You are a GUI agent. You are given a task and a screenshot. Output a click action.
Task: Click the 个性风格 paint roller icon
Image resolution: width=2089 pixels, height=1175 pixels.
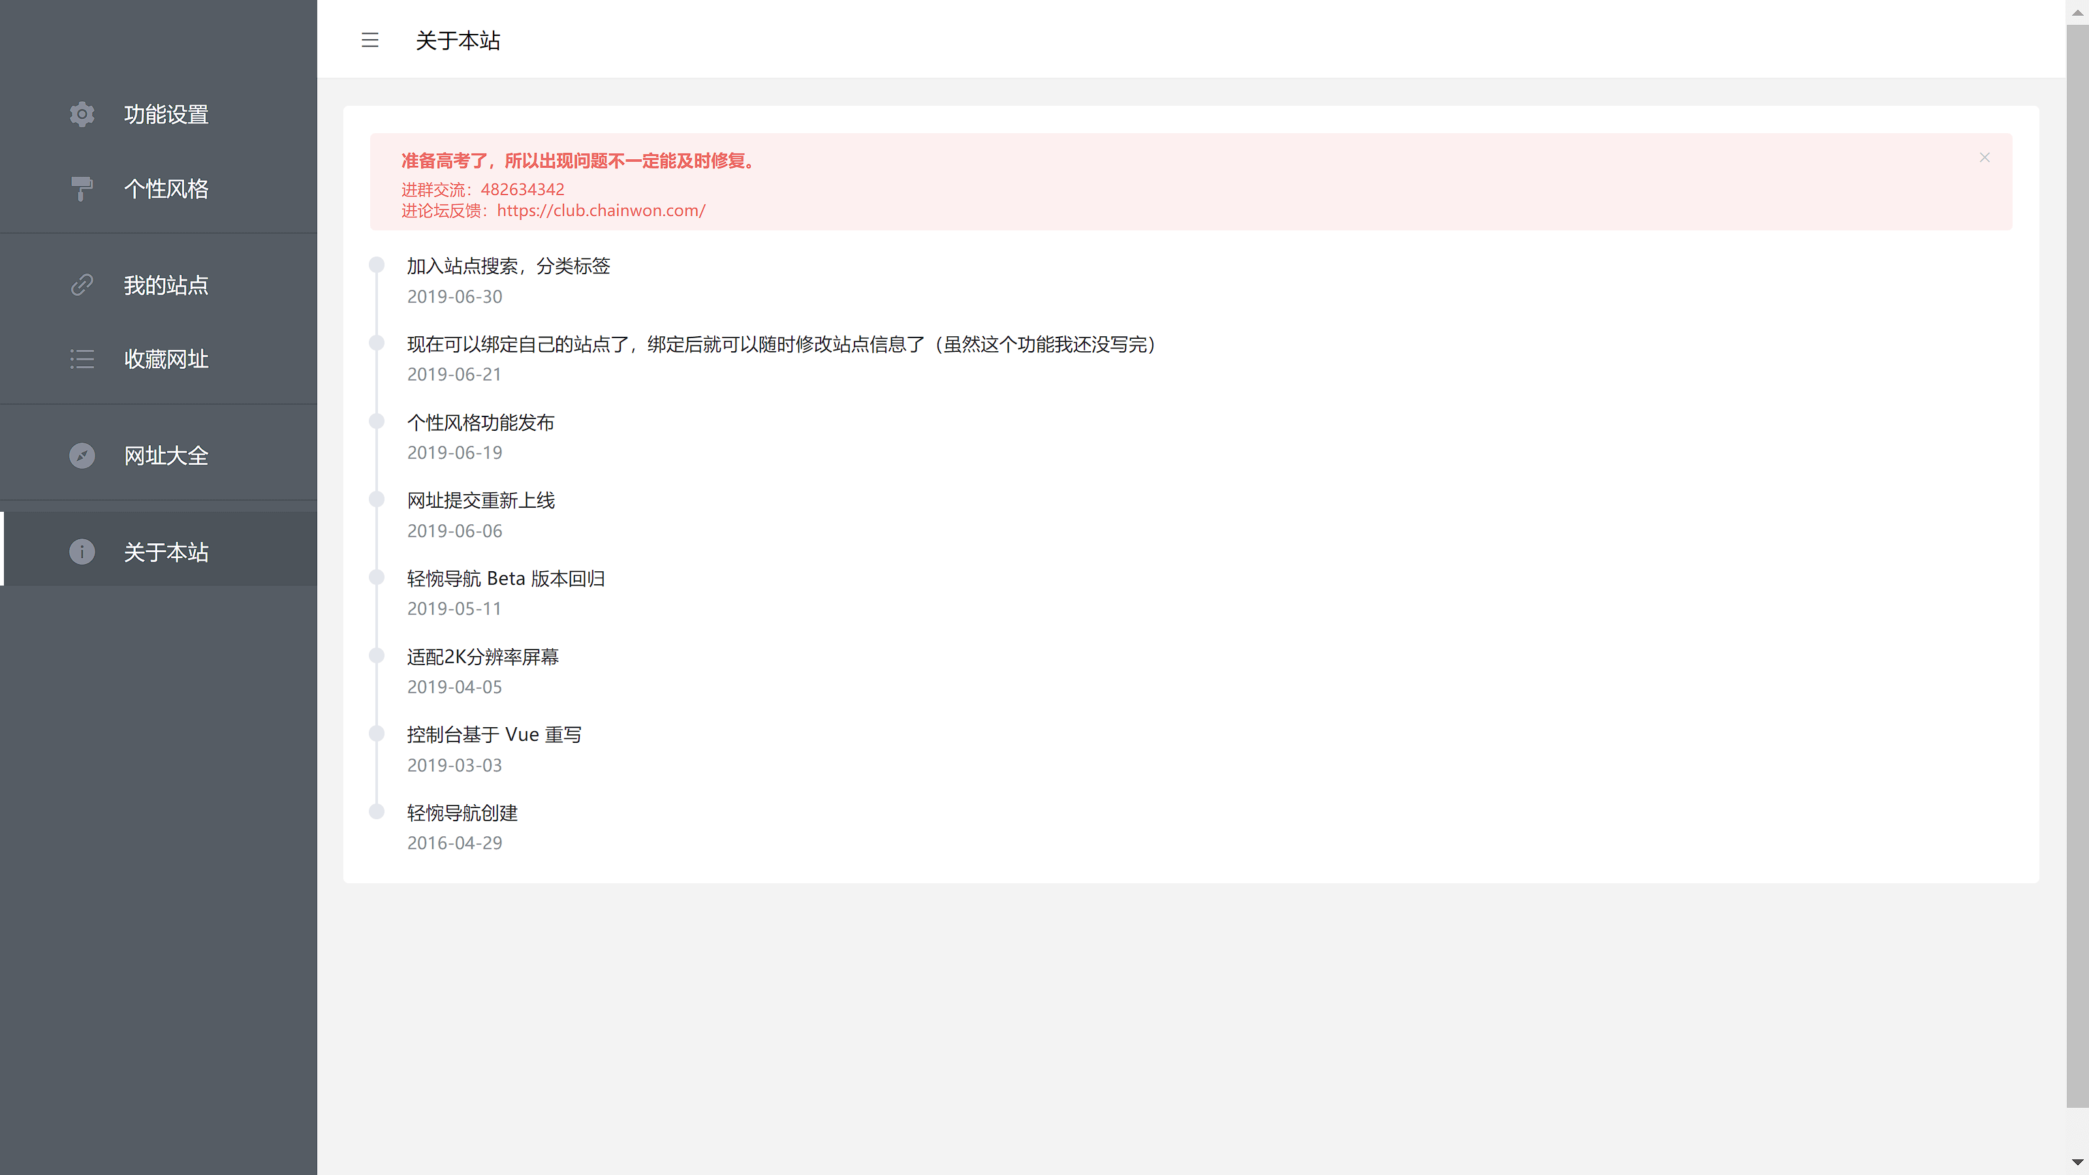tap(82, 188)
